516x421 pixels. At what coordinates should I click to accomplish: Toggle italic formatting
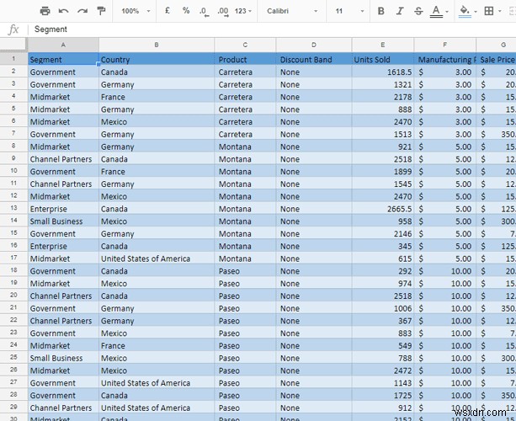click(x=400, y=11)
